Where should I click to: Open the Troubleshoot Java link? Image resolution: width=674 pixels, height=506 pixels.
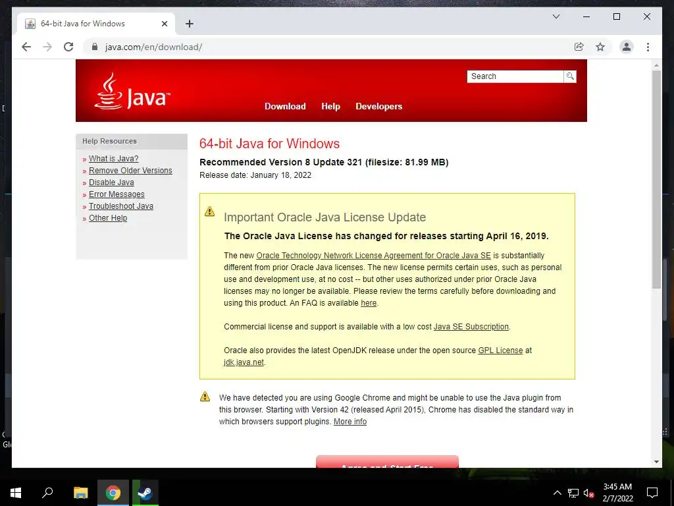coord(121,206)
